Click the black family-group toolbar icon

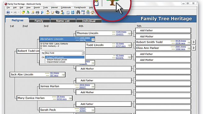tap(78, 12)
